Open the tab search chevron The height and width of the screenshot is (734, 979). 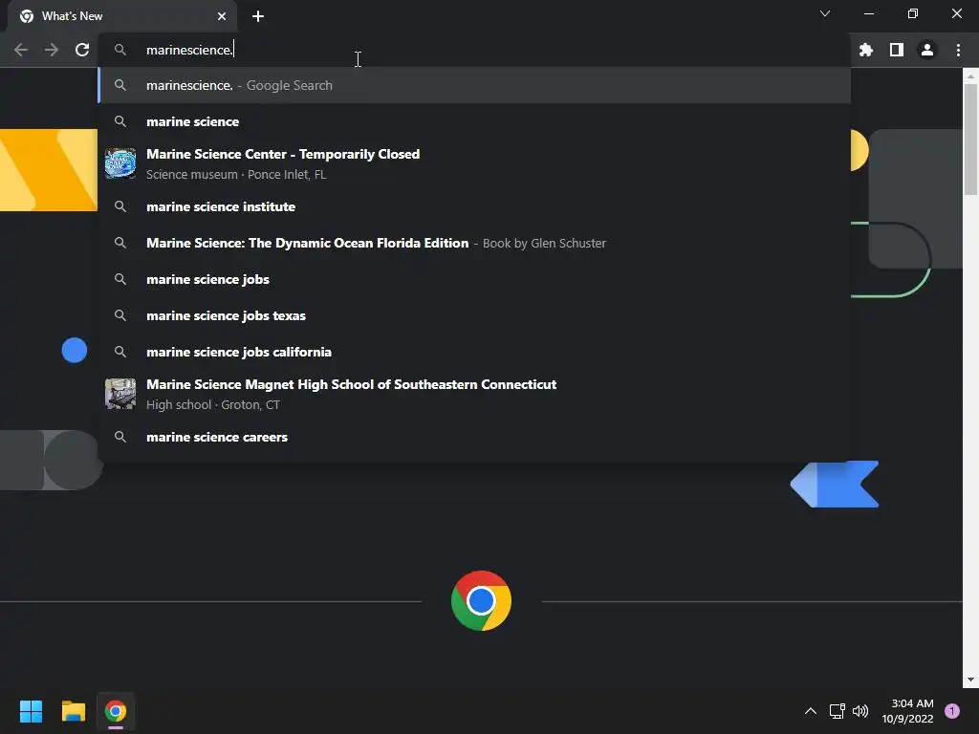point(825,13)
